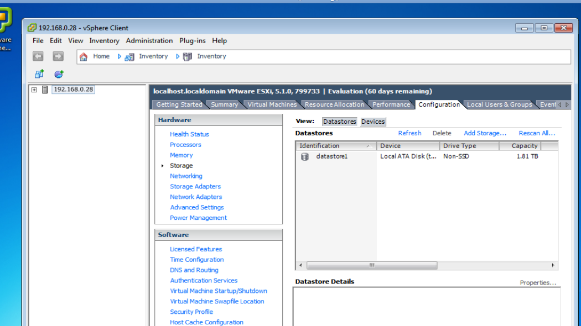Screen dimensions: 581x326
Task: Click the second Inventory breadcrumb host icon
Action: coord(188,56)
